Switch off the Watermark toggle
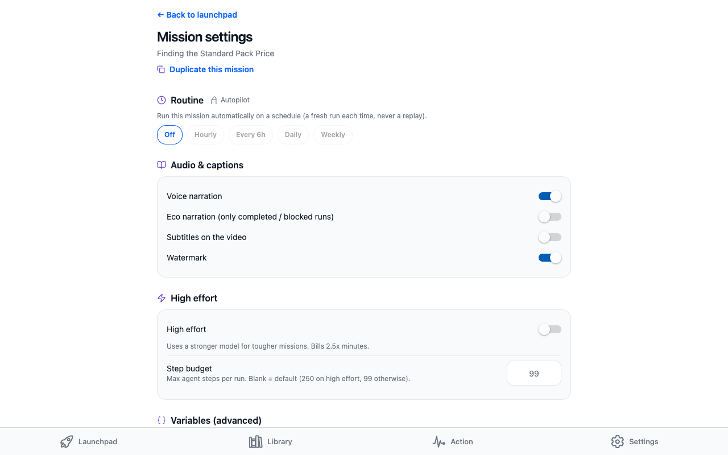The width and height of the screenshot is (728, 455). point(550,258)
